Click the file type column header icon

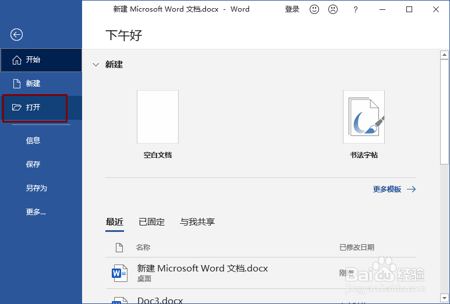point(119,247)
